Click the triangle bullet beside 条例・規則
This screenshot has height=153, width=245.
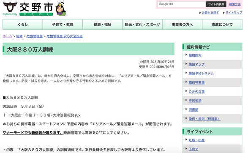(x=186, y=118)
